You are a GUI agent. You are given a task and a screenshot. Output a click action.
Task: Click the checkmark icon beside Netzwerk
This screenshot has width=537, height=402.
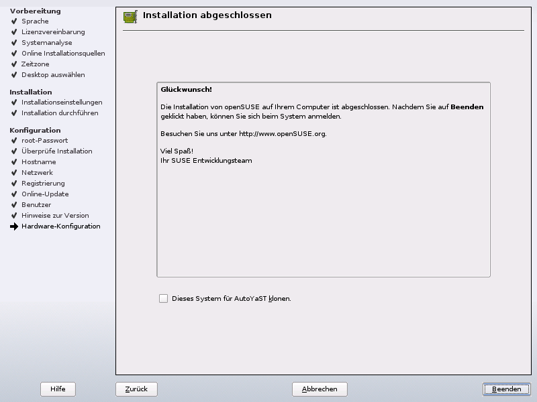14,173
